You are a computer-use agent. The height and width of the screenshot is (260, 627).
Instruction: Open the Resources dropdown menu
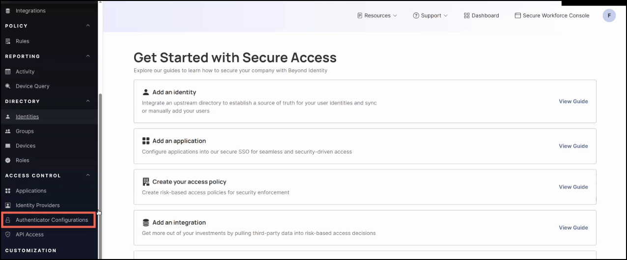point(377,16)
